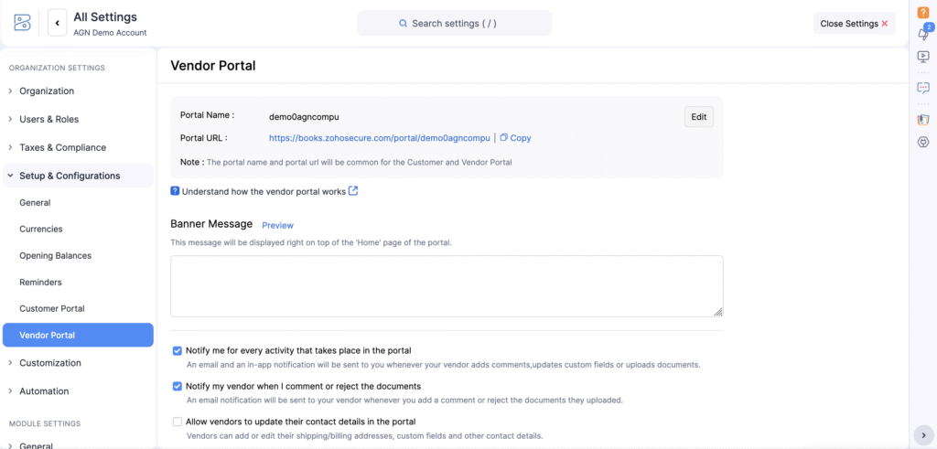Click inside the Banner Message text area

(x=447, y=286)
